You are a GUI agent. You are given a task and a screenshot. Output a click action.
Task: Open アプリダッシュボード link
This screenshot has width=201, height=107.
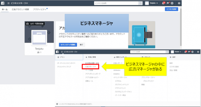93,74
